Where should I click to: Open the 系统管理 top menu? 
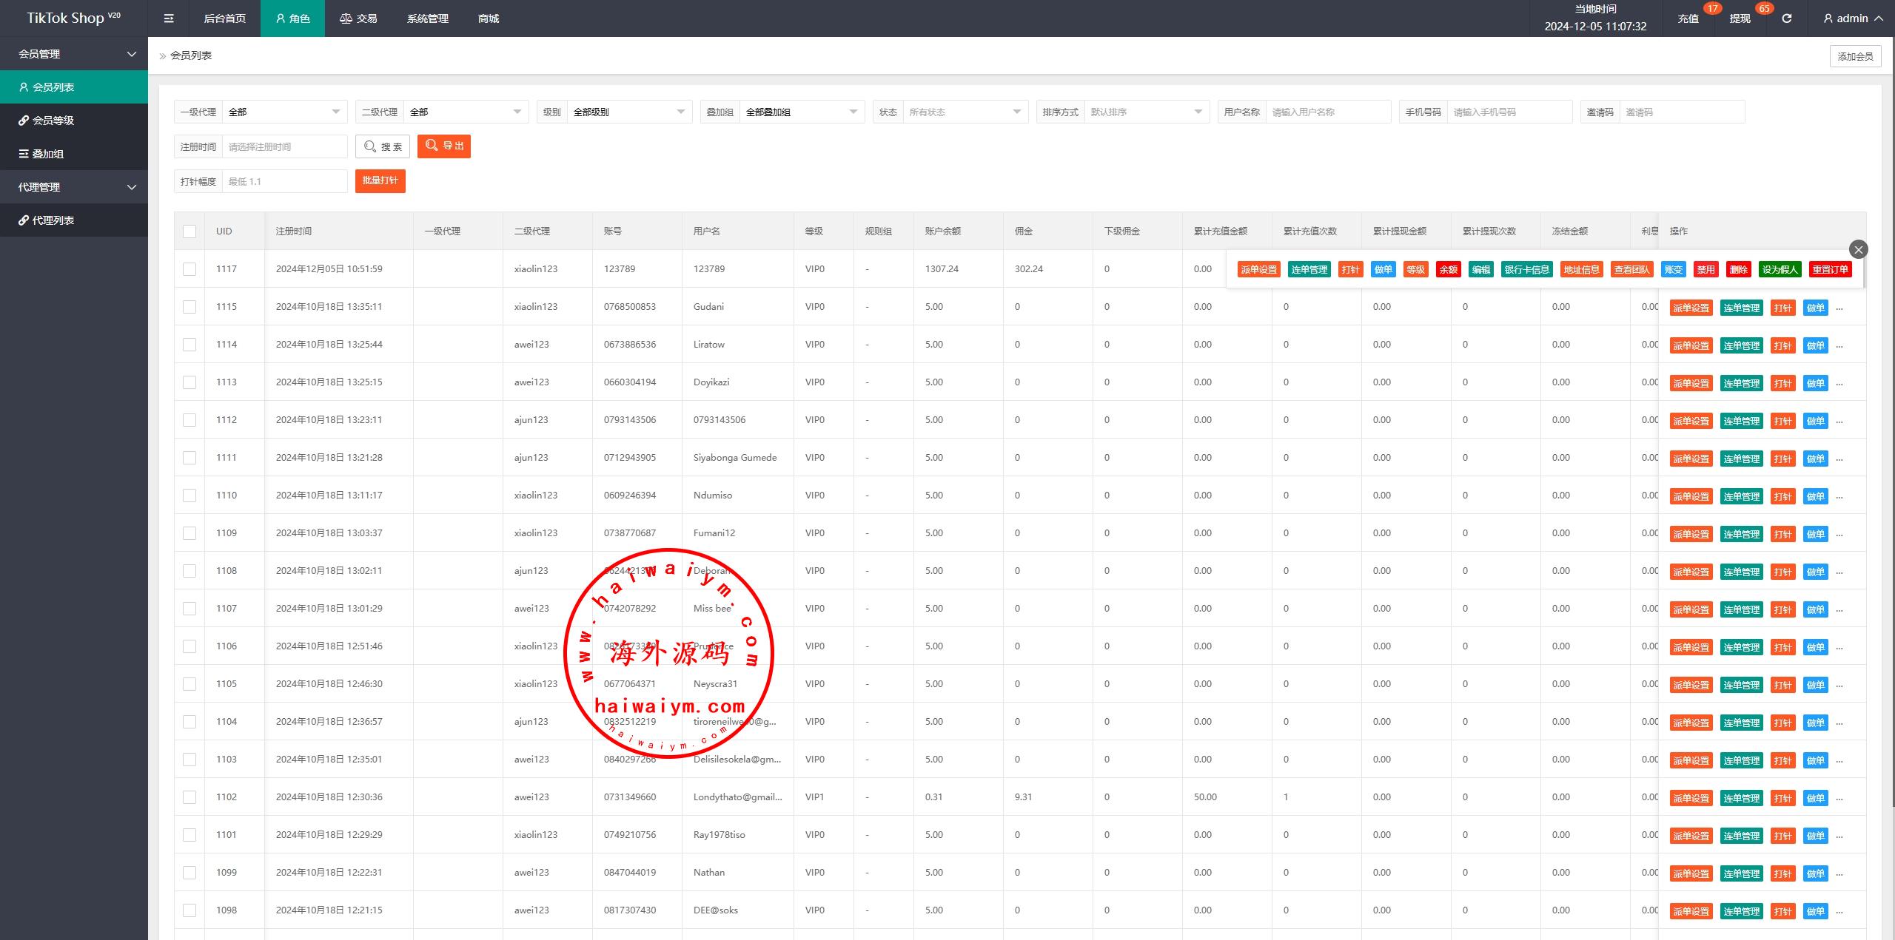[x=427, y=18]
